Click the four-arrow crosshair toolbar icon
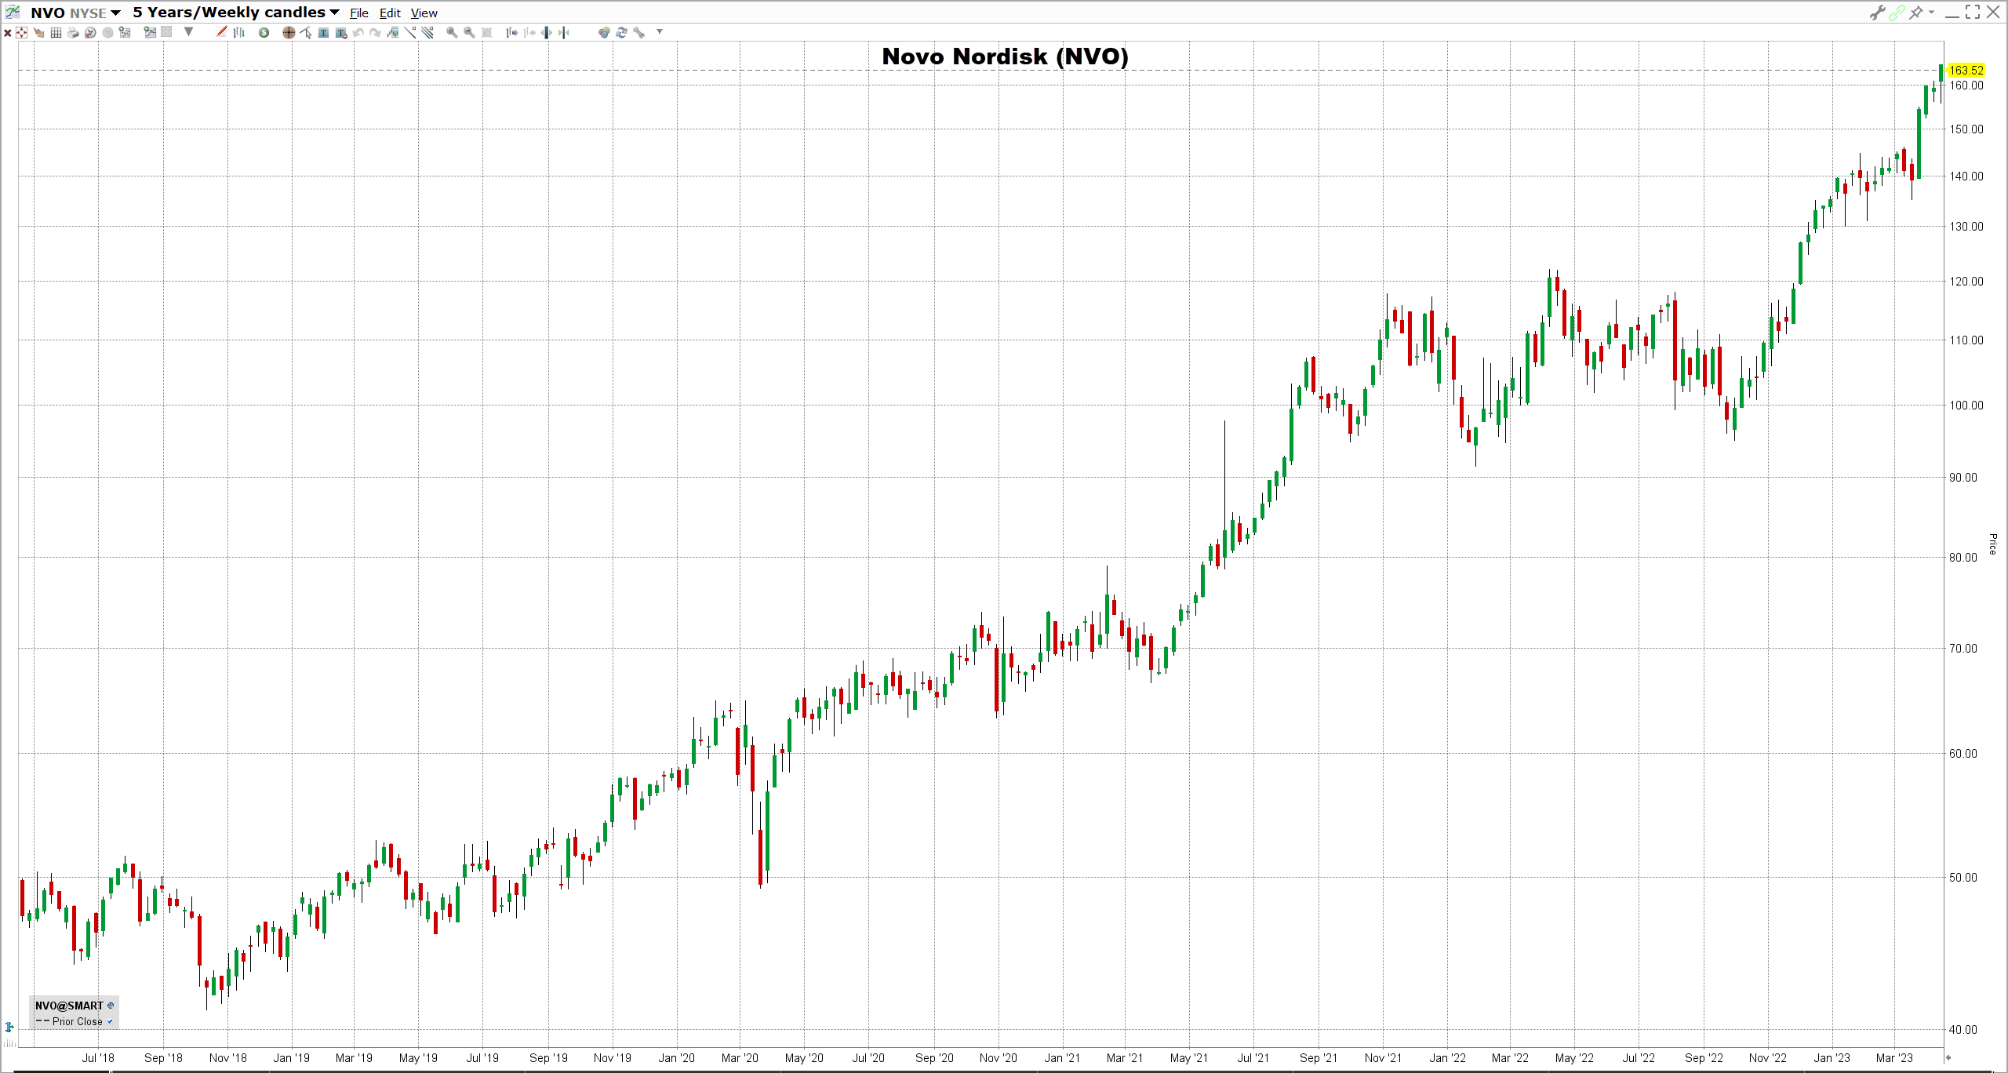This screenshot has width=2008, height=1073. (x=21, y=32)
